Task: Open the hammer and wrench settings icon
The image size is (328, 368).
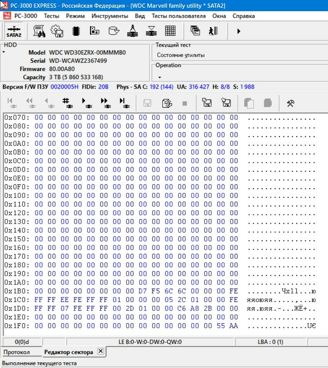Action: 291,103
